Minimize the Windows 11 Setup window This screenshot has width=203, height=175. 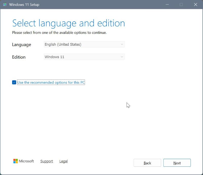point(167,5)
